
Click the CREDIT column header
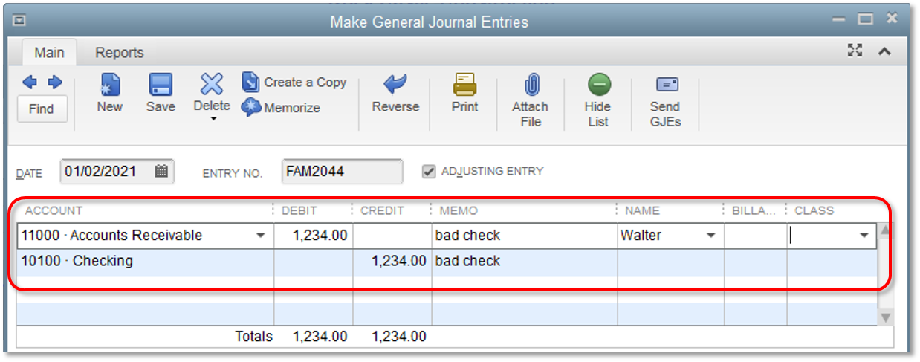(x=383, y=211)
